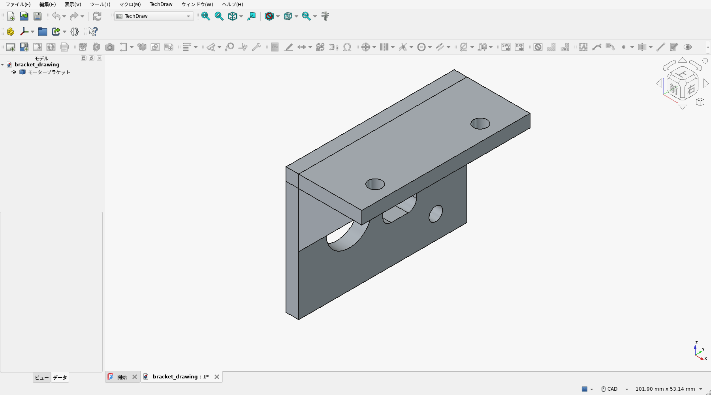Click the 101.90 mm x 53.14 mm readout
Viewport: 711px width, 395px height.
coord(665,389)
